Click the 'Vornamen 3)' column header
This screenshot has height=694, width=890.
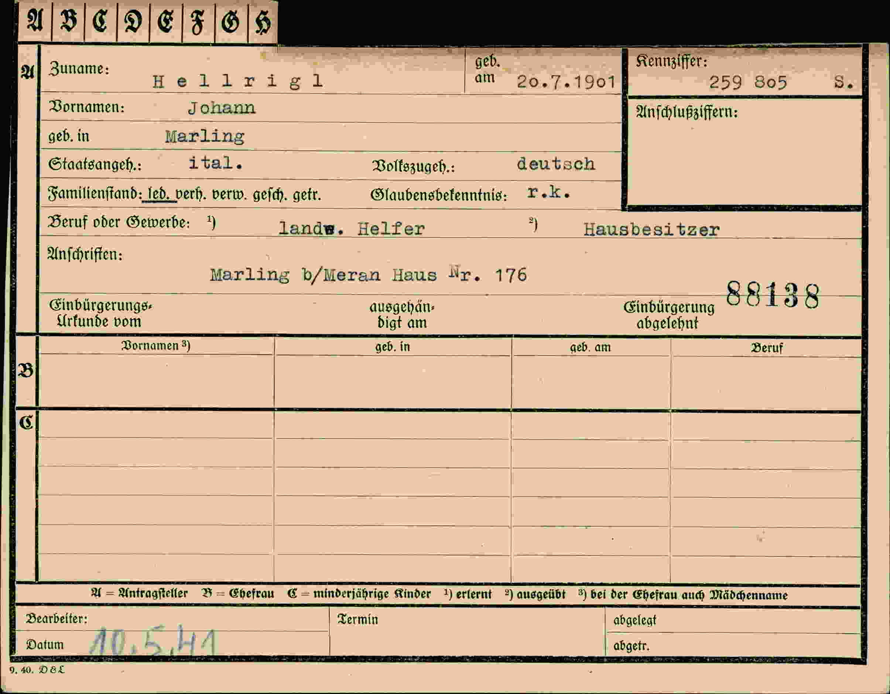pos(156,346)
